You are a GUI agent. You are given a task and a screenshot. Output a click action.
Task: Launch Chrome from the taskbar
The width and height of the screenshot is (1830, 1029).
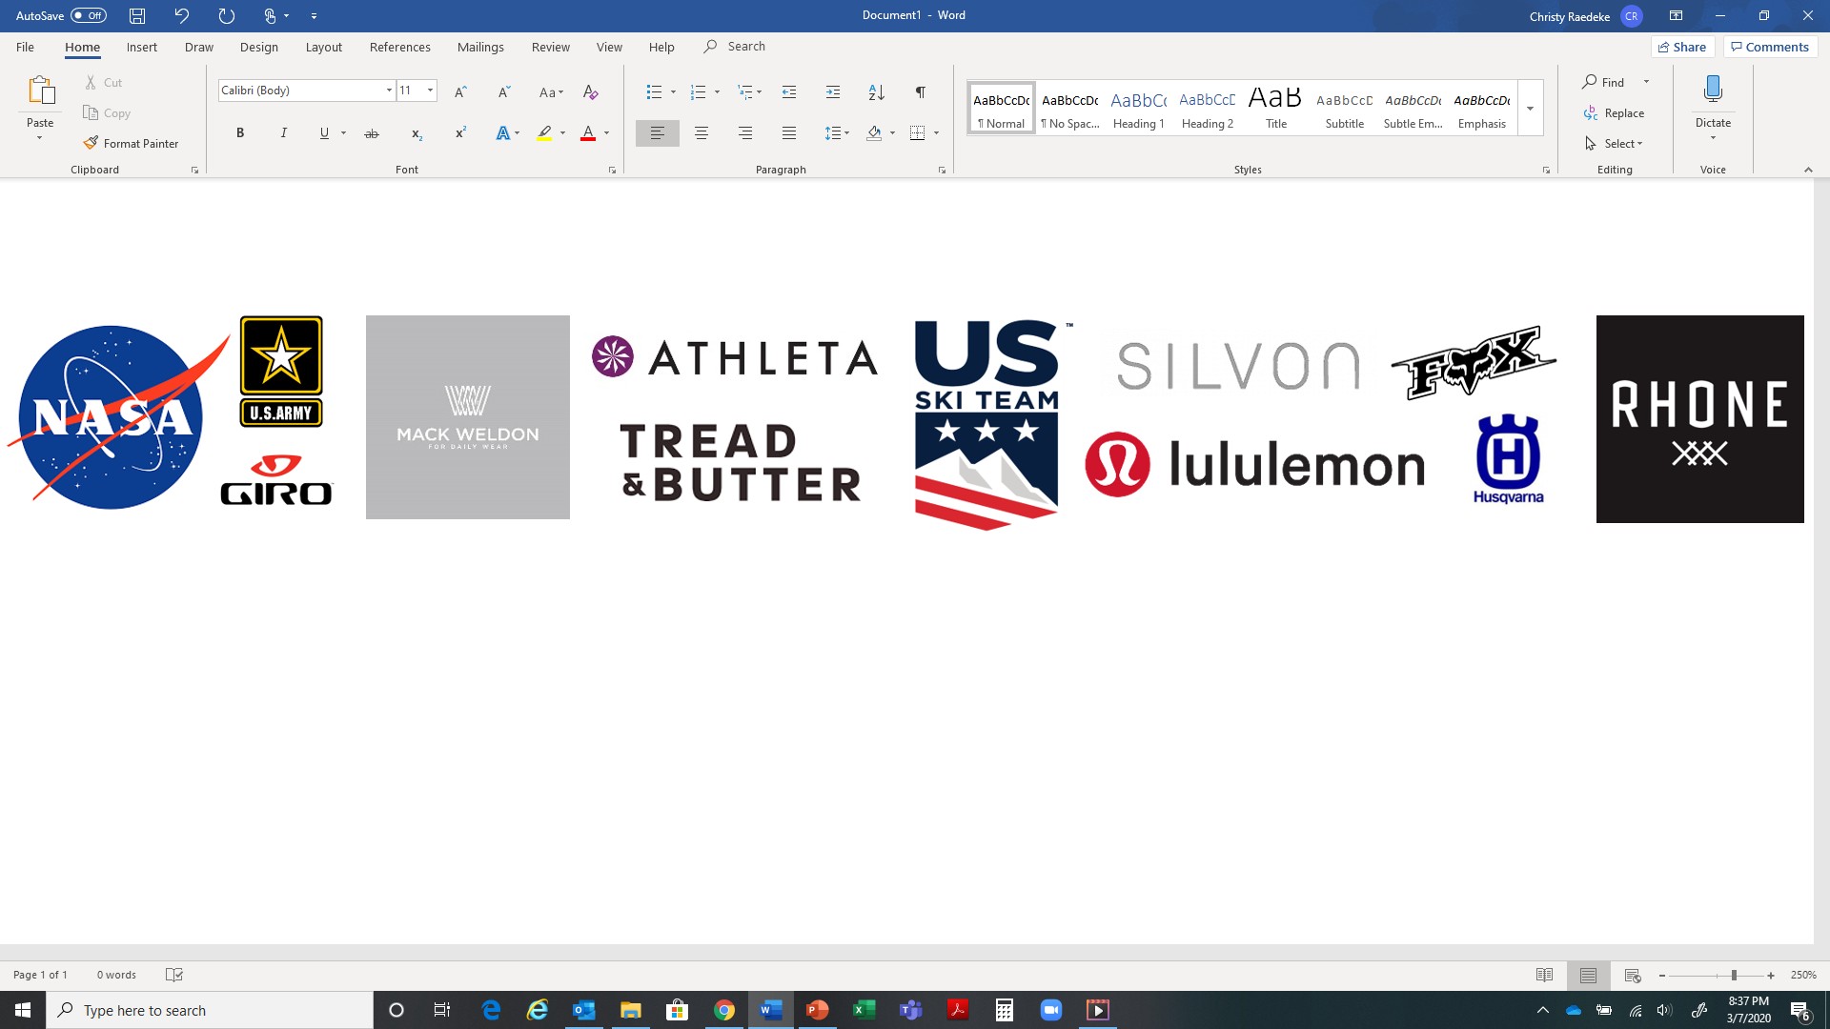tap(724, 1010)
